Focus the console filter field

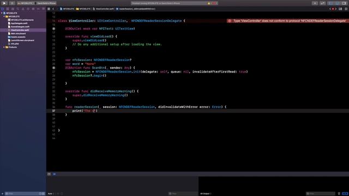320,194
